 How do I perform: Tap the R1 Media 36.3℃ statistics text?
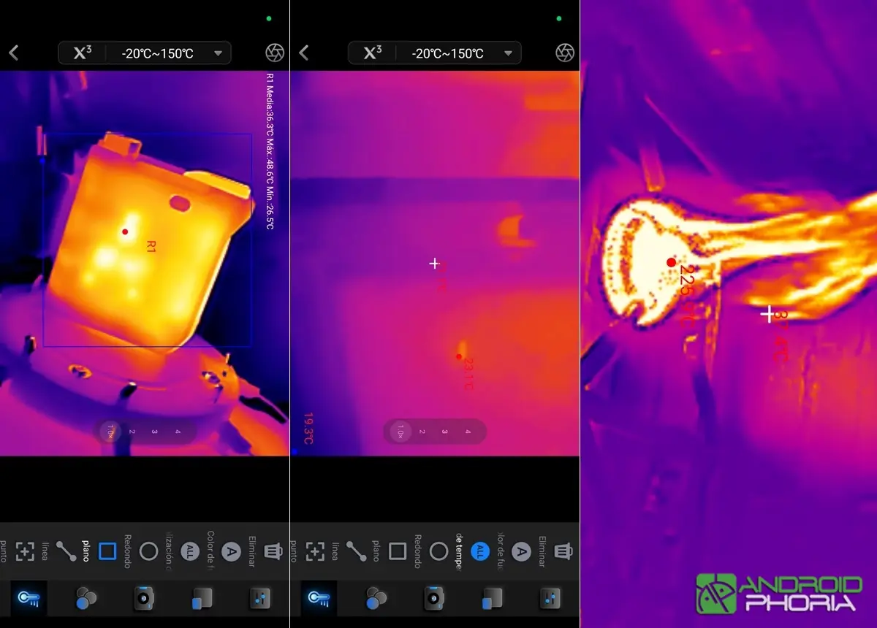pos(270,151)
